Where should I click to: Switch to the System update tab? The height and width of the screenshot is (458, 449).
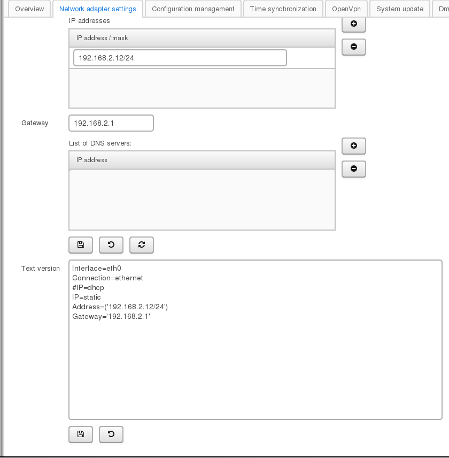[x=400, y=9]
